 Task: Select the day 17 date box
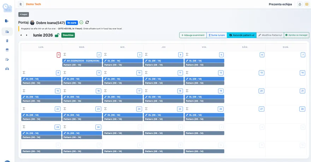(140, 91)
